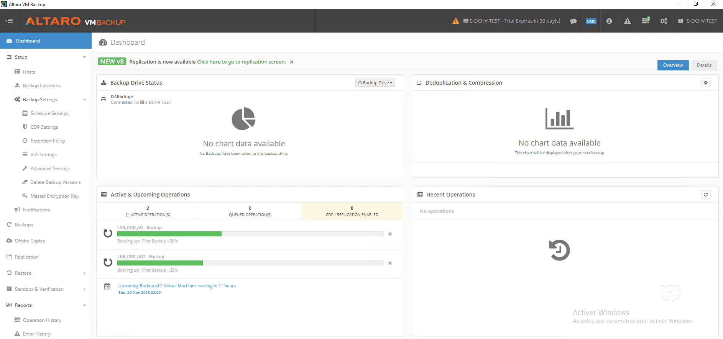Open Error History report
Screen dimensions: 723x339
click(x=36, y=334)
